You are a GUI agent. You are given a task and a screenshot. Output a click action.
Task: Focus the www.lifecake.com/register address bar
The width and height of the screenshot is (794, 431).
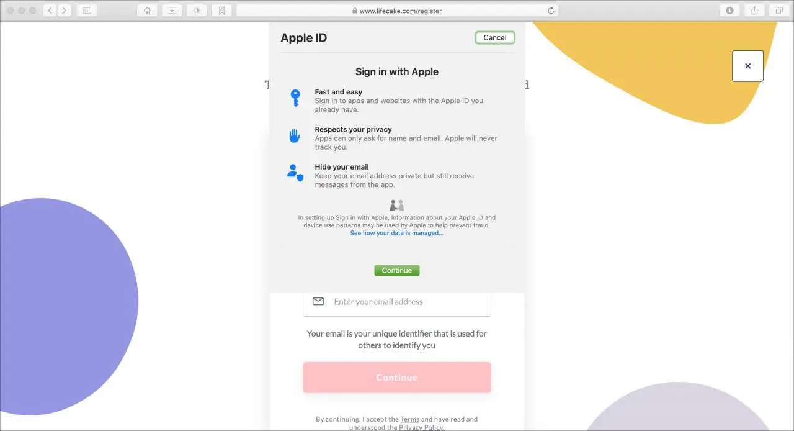click(397, 11)
